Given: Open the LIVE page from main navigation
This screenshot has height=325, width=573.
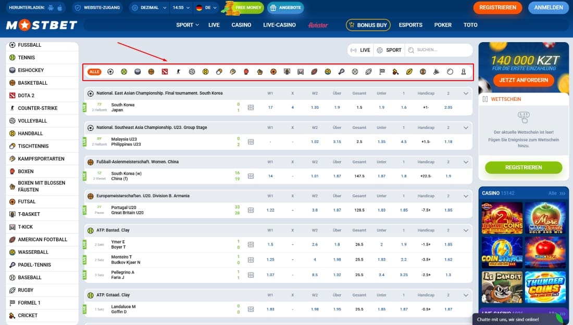Looking at the screenshot, I should (214, 25).
